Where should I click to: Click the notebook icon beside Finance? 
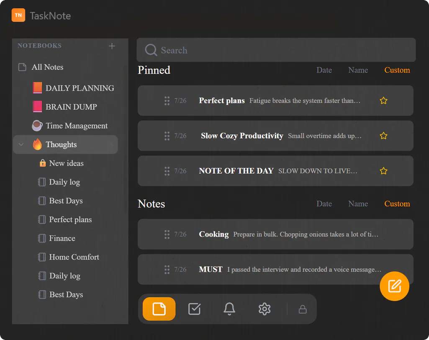point(41,238)
